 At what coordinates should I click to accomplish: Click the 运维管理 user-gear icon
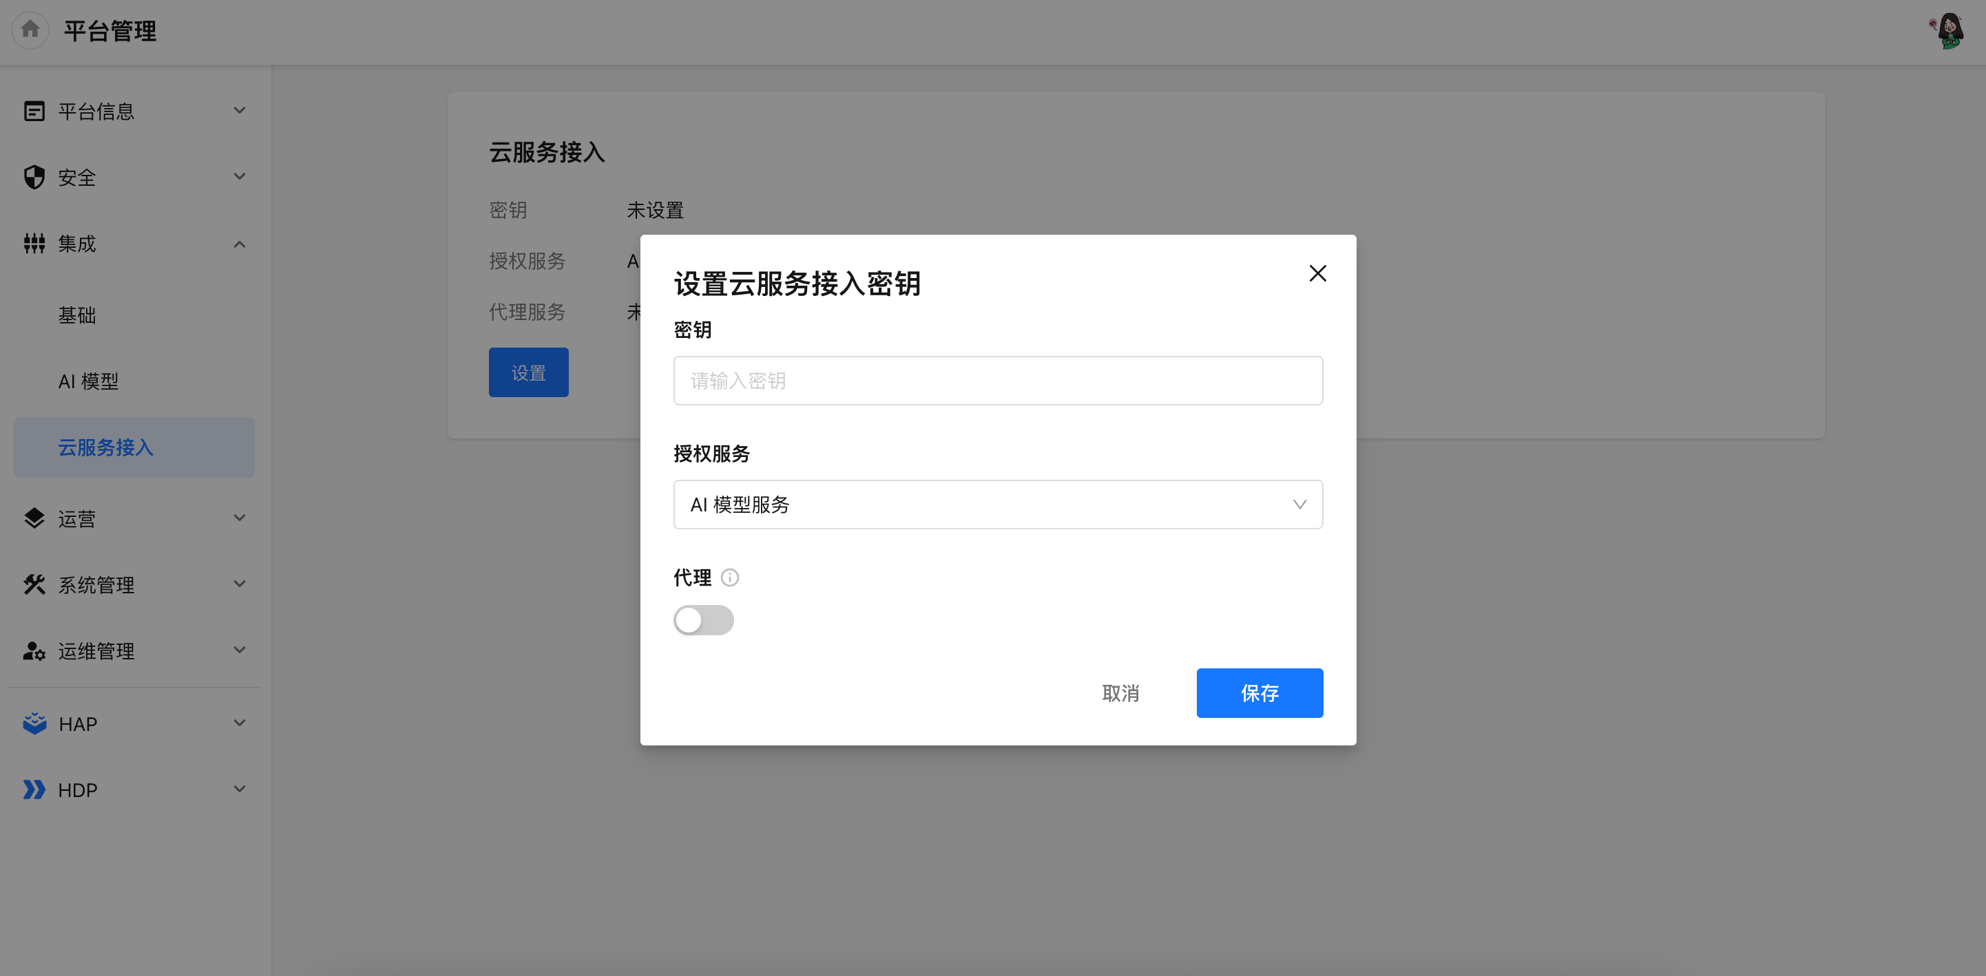34,651
